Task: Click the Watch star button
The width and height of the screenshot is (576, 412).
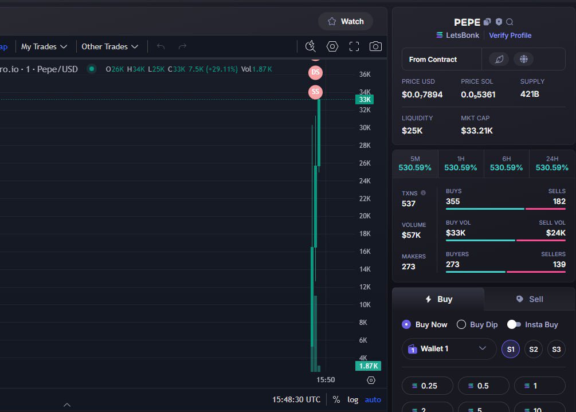Action: [345, 21]
